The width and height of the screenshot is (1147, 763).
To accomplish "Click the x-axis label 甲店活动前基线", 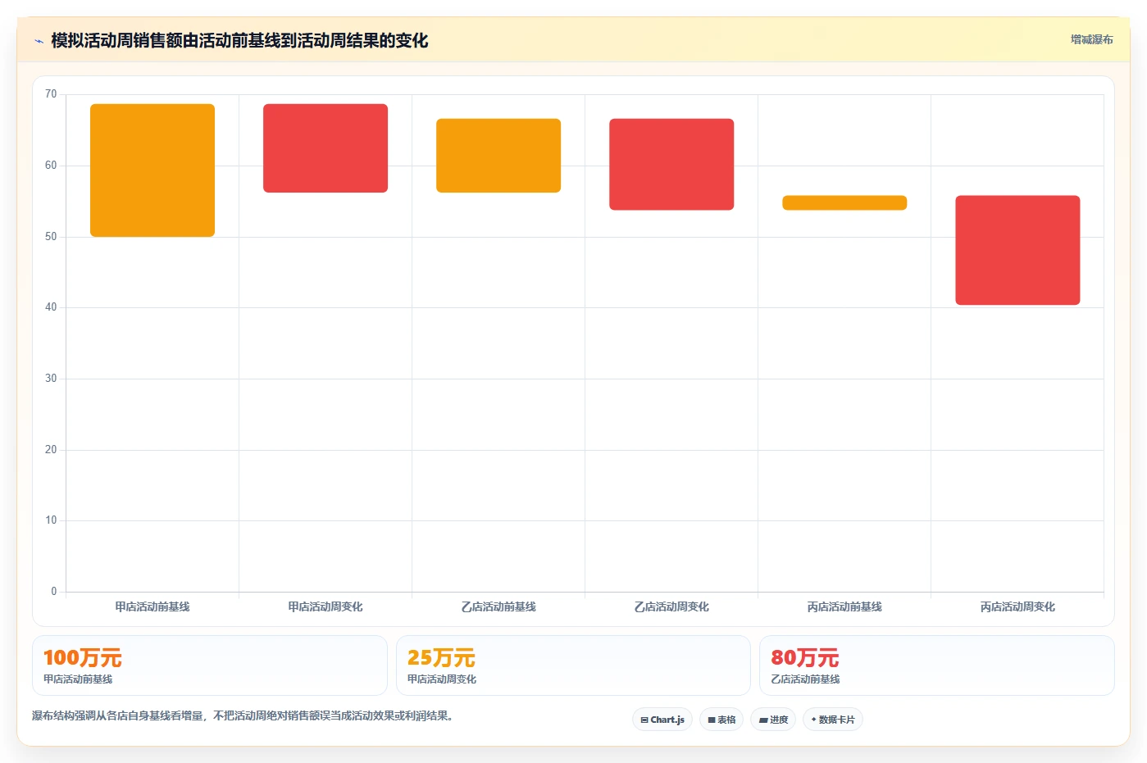I will click(152, 607).
